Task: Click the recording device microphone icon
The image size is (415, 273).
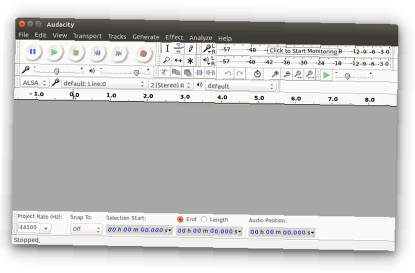Action: coord(55,83)
